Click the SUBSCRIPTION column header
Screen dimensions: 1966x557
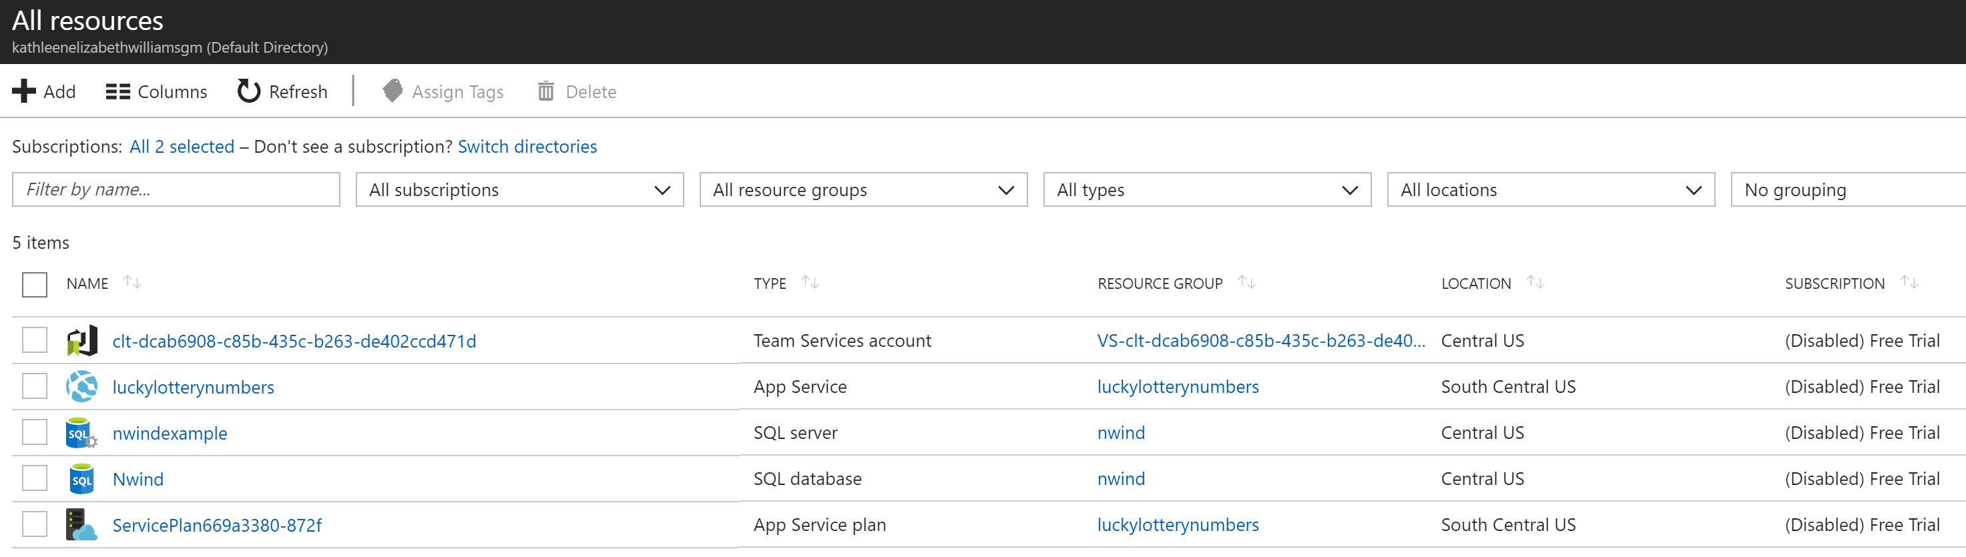(1834, 284)
